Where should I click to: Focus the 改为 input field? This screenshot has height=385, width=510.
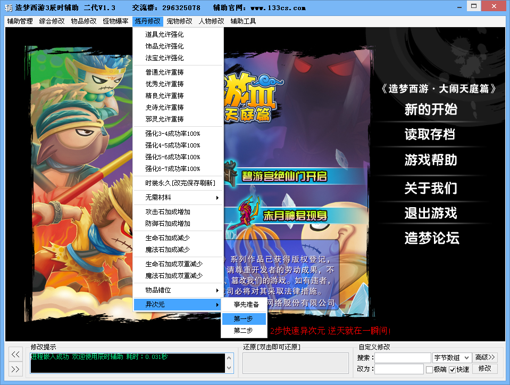point(399,369)
